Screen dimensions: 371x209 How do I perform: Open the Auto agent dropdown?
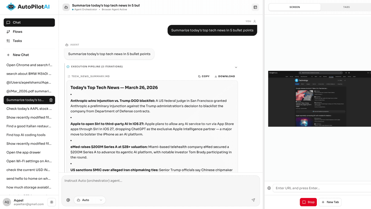pos(90,200)
